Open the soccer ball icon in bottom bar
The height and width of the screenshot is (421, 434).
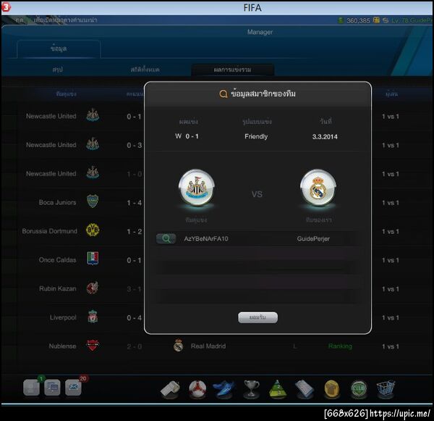[197, 388]
